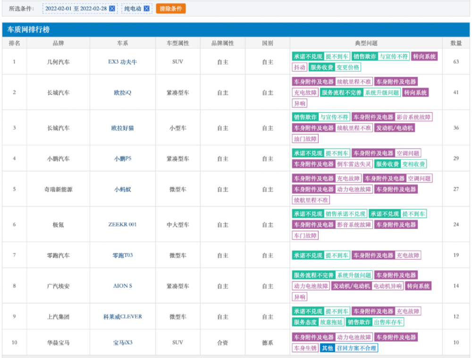Screen dimensions: 472x358
Task: Click the 影音系统故障 tag in 欧拉好猫 row
Action: (x=413, y=117)
